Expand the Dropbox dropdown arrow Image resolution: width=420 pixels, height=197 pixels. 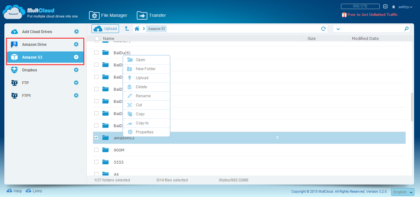pyautogui.click(x=76, y=70)
